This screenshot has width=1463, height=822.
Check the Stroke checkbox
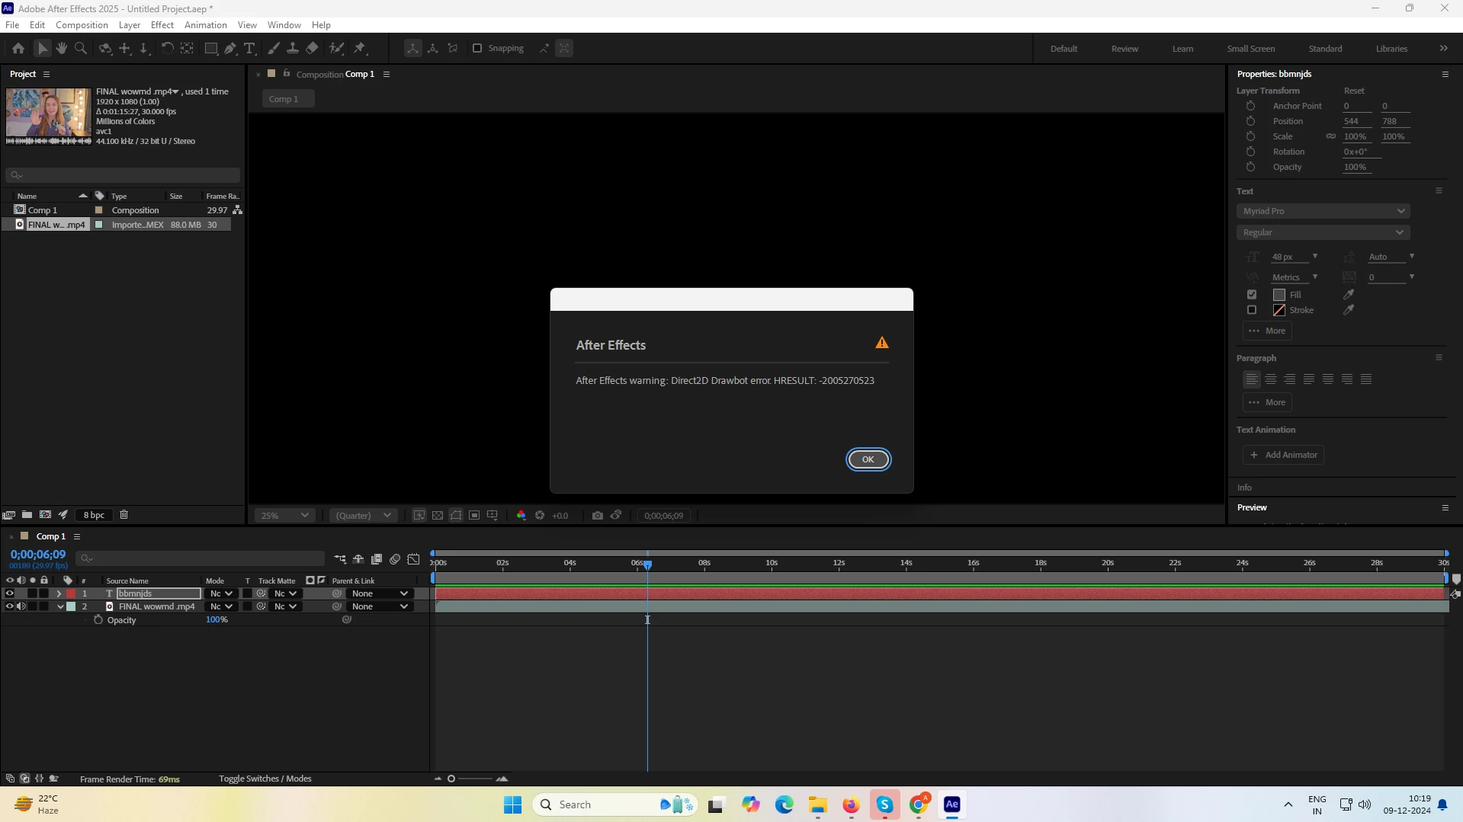coord(1252,310)
